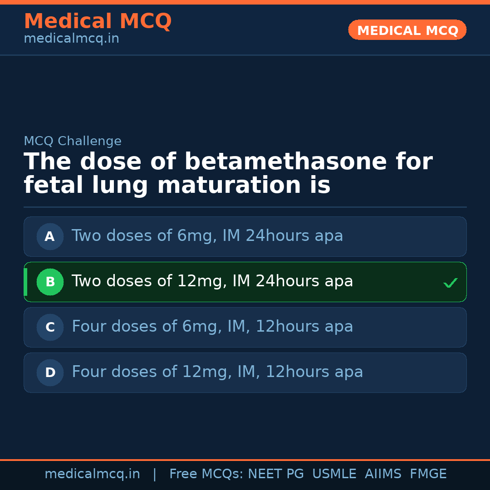490x490 pixels.
Task: Click 'FMGE' in the footer
Action: click(x=428, y=474)
